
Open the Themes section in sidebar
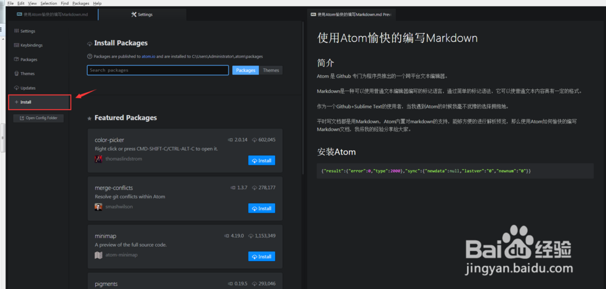point(27,73)
